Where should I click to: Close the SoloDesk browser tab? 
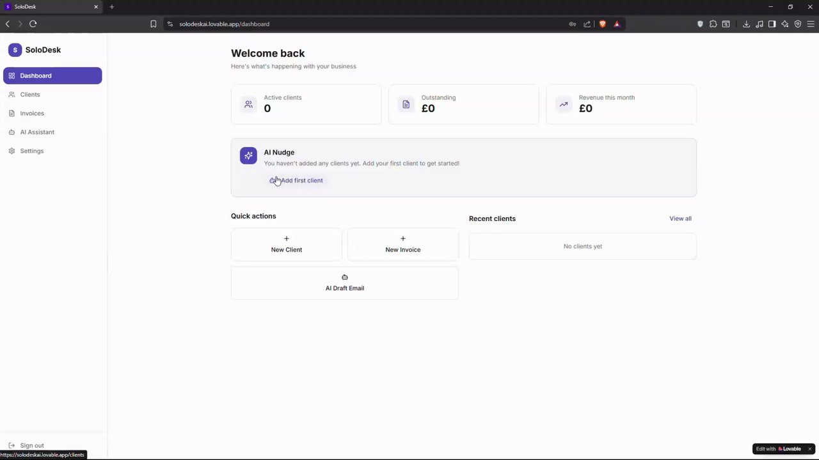[96, 6]
